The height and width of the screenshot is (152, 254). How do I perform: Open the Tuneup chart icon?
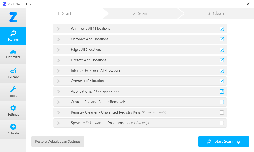(x=13, y=71)
